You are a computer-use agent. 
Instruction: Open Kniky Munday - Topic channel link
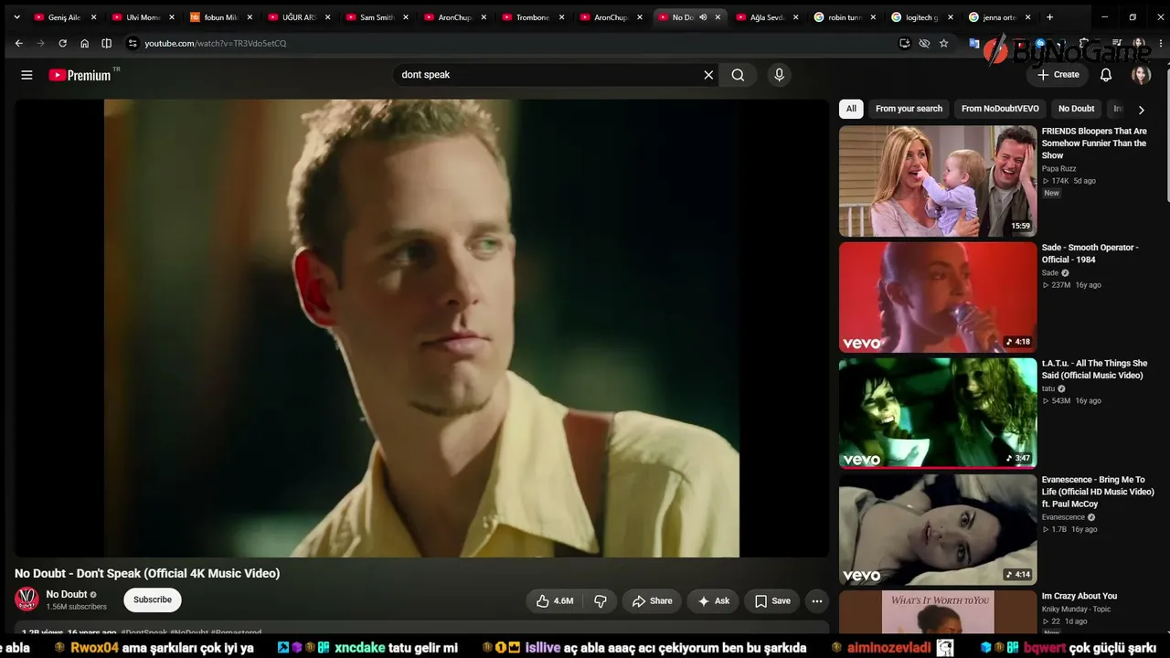coord(1077,609)
